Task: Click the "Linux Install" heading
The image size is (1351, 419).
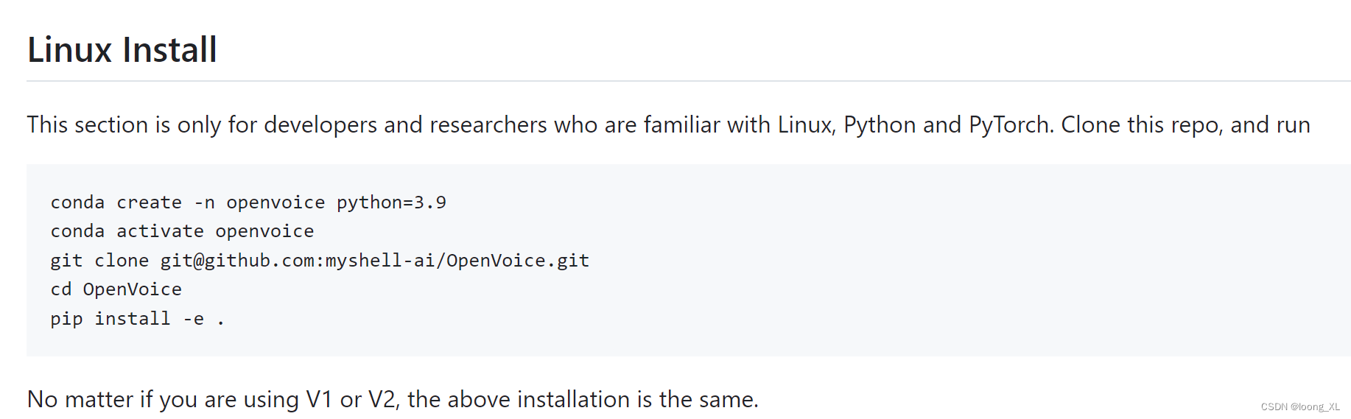Action: tap(122, 50)
